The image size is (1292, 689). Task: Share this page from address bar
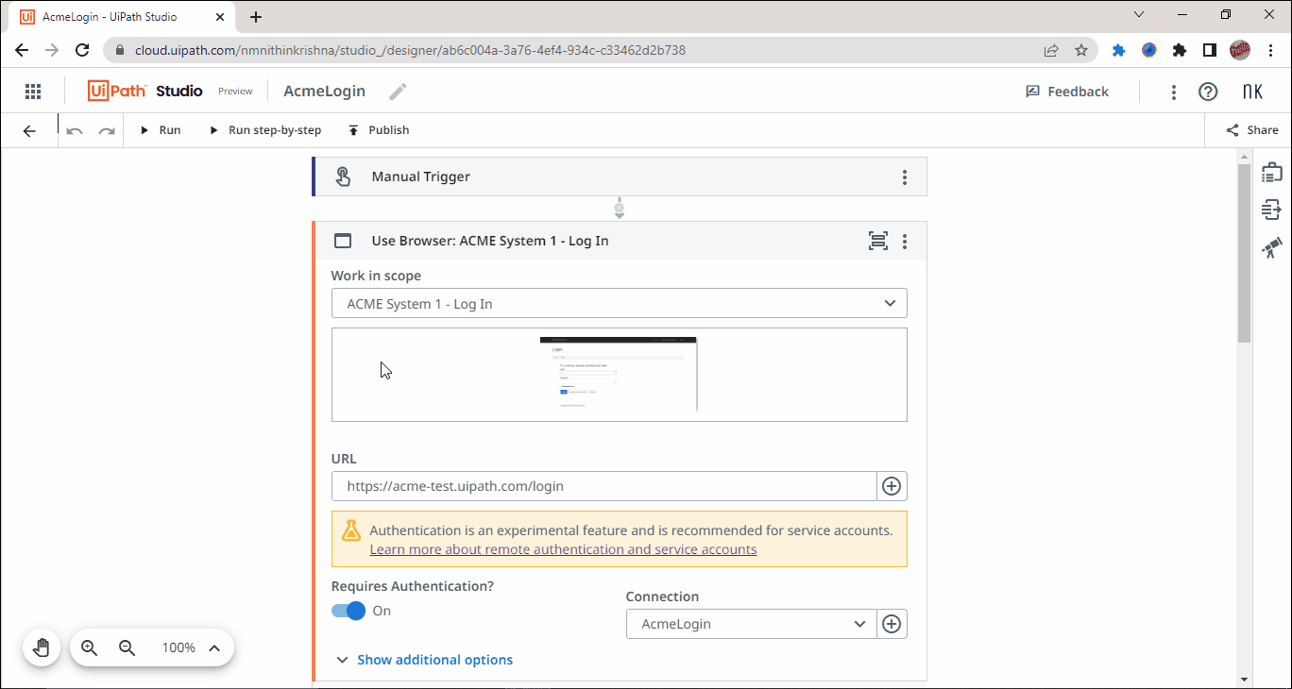[x=1050, y=50]
